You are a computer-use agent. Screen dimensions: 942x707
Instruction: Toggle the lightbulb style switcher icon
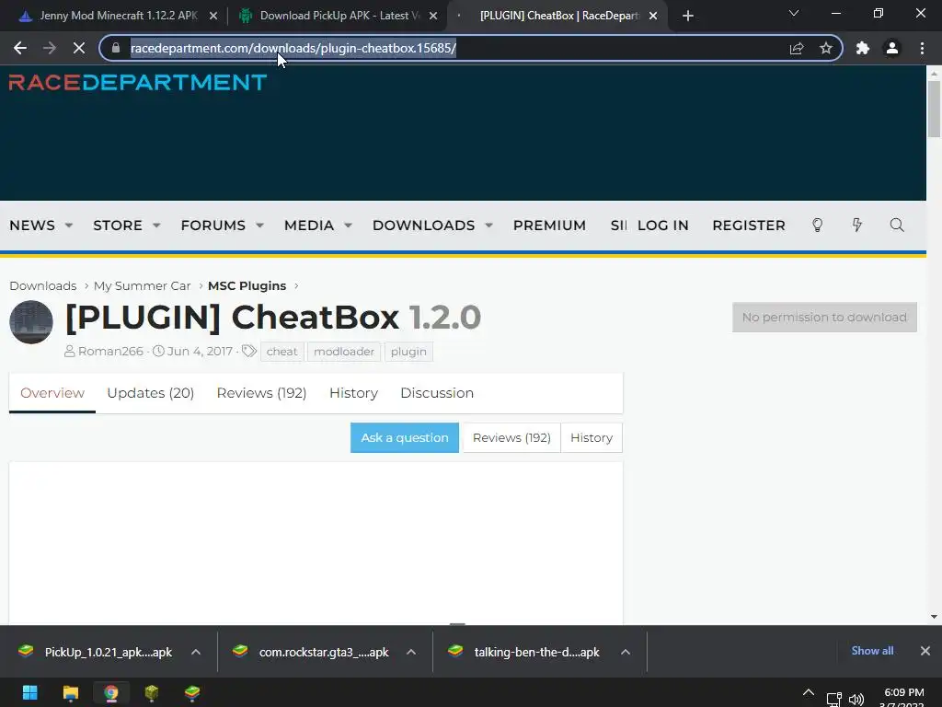coord(817,225)
